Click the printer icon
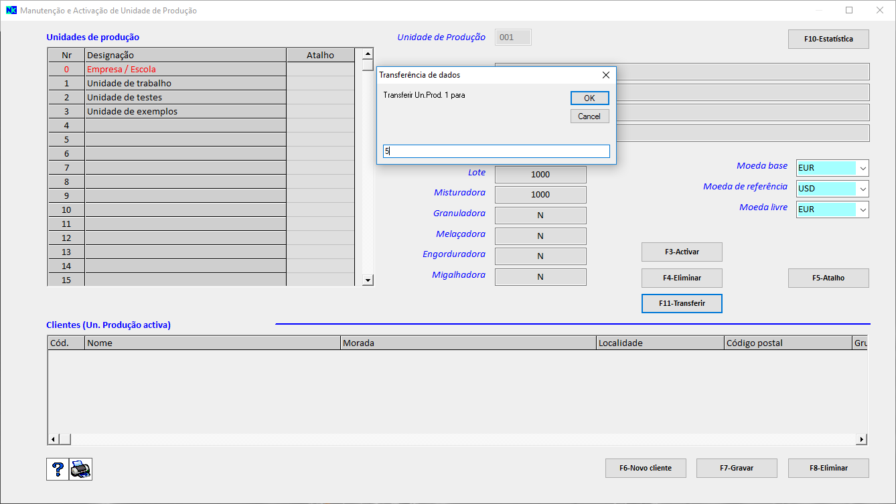The image size is (896, 504). point(81,469)
